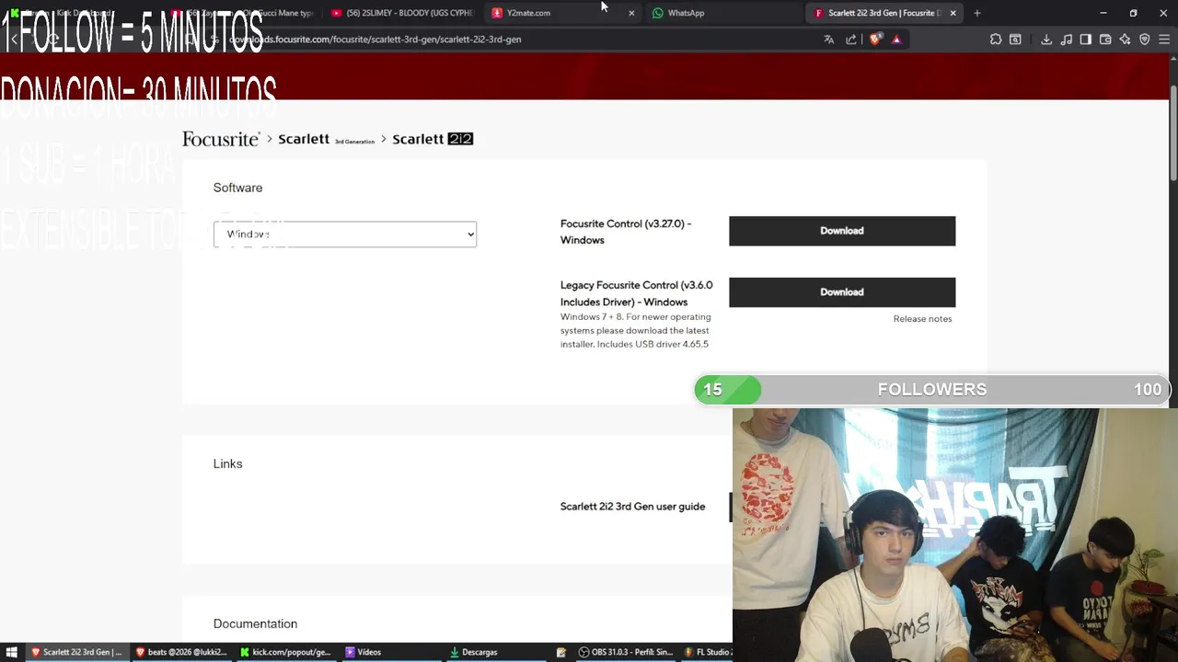The height and width of the screenshot is (662, 1178).
Task: Click the tab search icon beside extensions
Action: [1015, 40]
